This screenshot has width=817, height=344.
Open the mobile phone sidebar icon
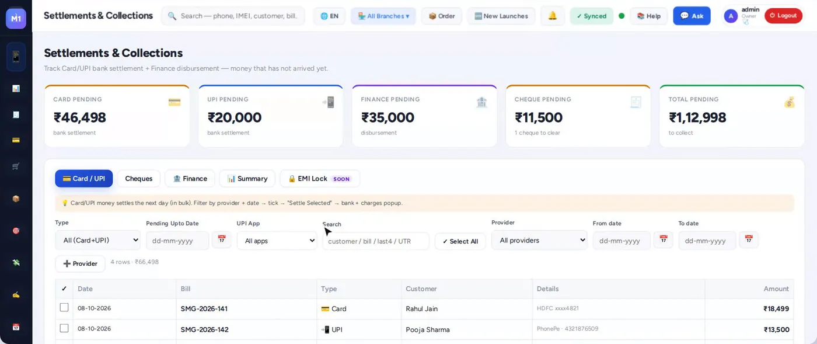tap(16, 57)
